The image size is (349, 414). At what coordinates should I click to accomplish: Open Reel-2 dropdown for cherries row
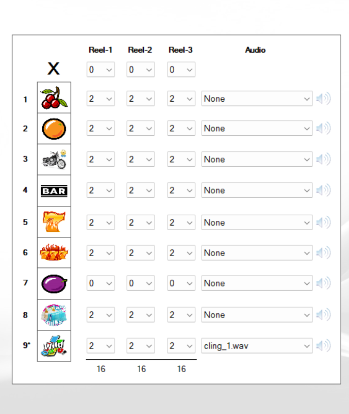141,99
